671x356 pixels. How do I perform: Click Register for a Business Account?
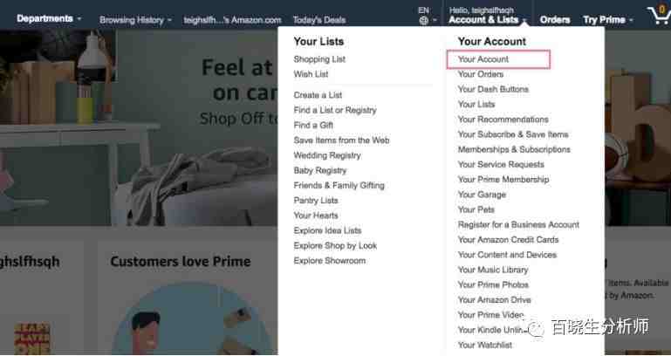518,224
